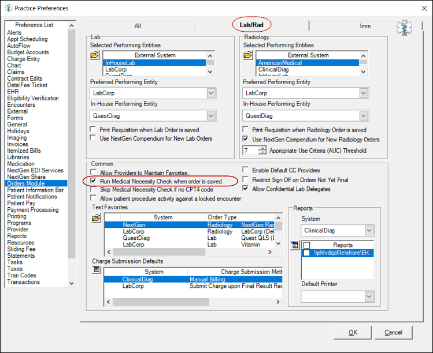
Task: Select NextGen EDI Services preference
Action: [x=35, y=170]
